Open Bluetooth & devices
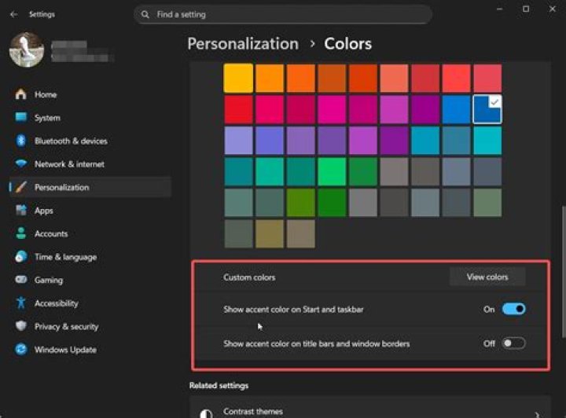Viewport: 566px width, 418px height. [90, 141]
